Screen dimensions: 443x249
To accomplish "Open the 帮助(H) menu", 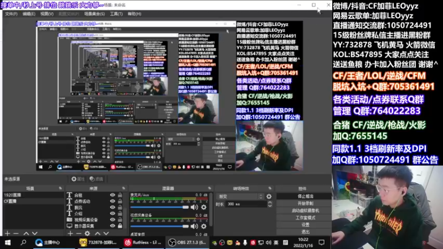I will pos(134,14).
